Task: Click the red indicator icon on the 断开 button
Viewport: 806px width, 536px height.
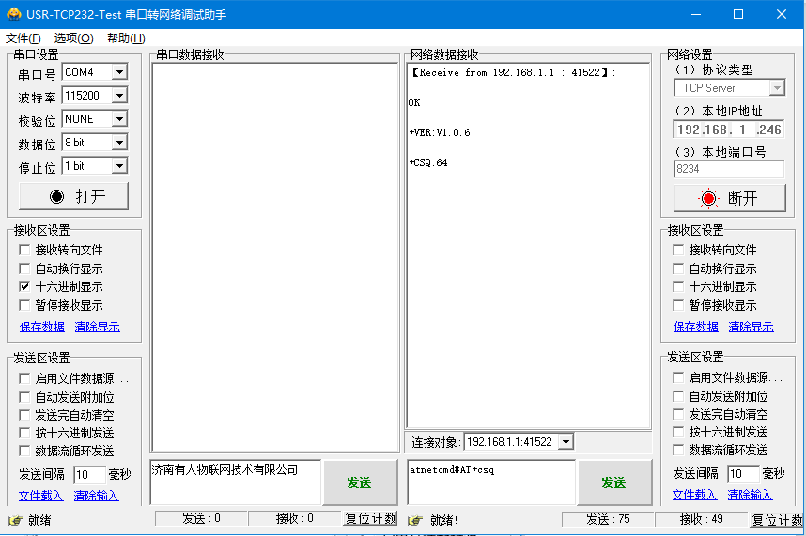Action: [707, 198]
